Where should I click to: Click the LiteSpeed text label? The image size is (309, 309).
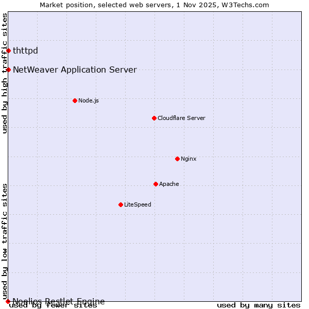(138, 204)
